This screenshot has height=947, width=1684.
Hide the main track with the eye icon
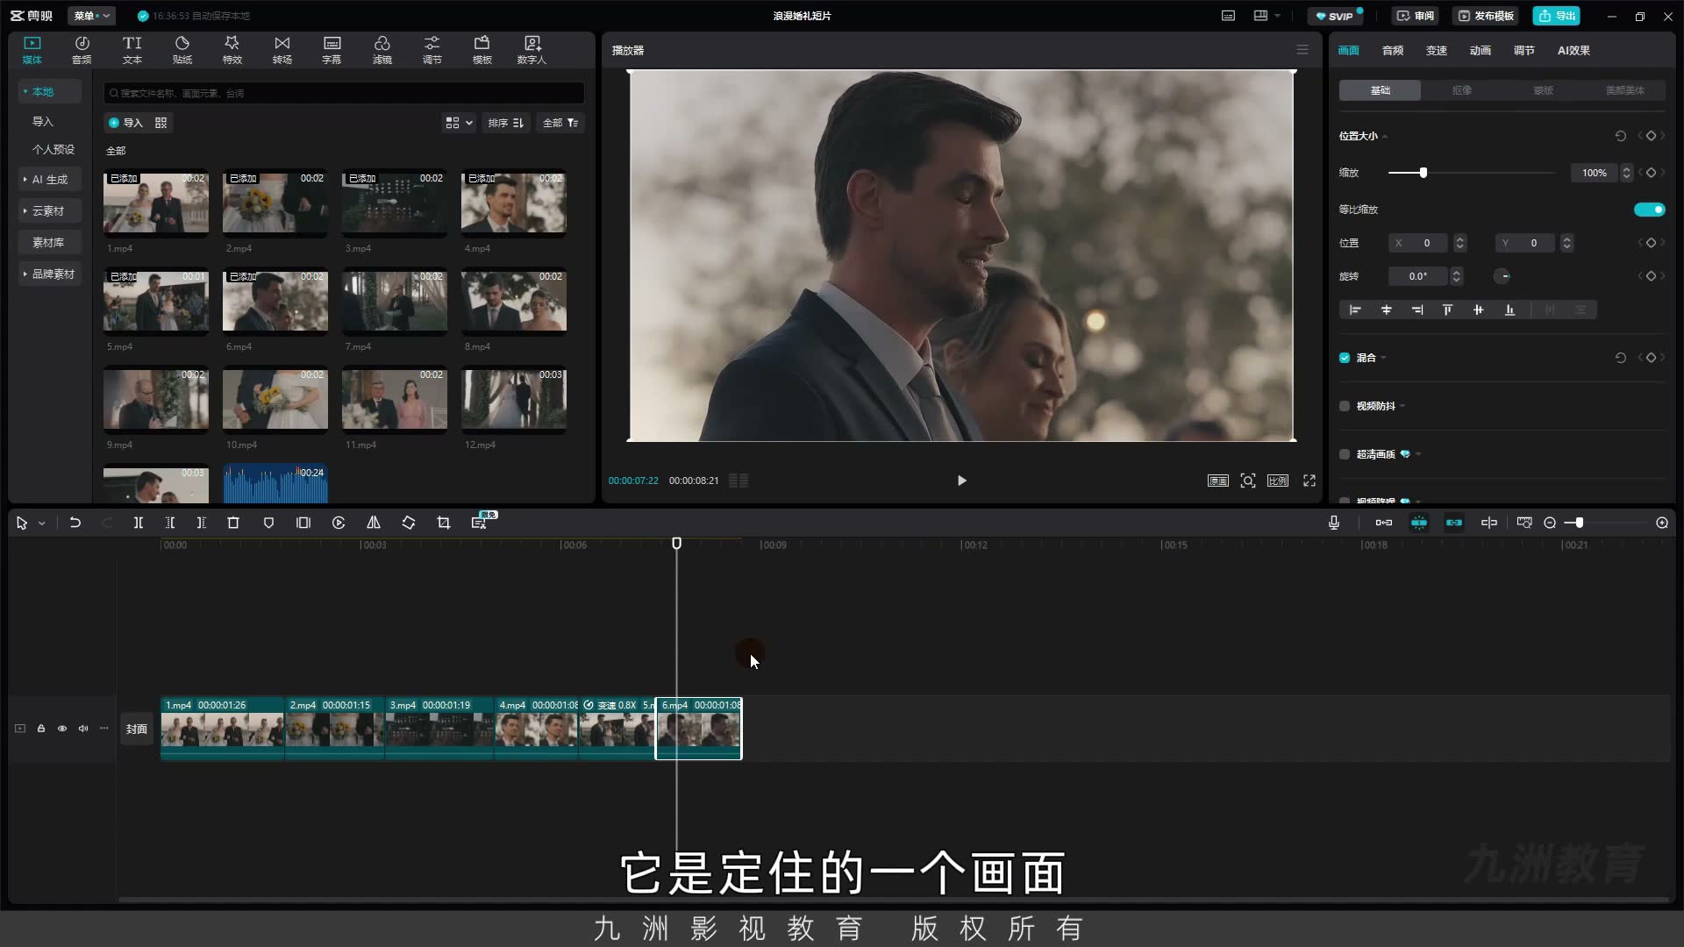pos(62,729)
